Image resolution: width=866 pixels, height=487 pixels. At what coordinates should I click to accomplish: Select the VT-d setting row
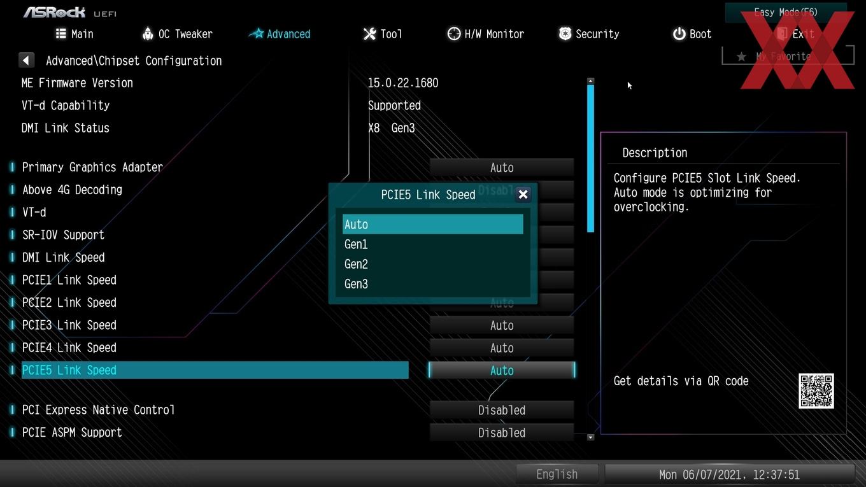[34, 212]
